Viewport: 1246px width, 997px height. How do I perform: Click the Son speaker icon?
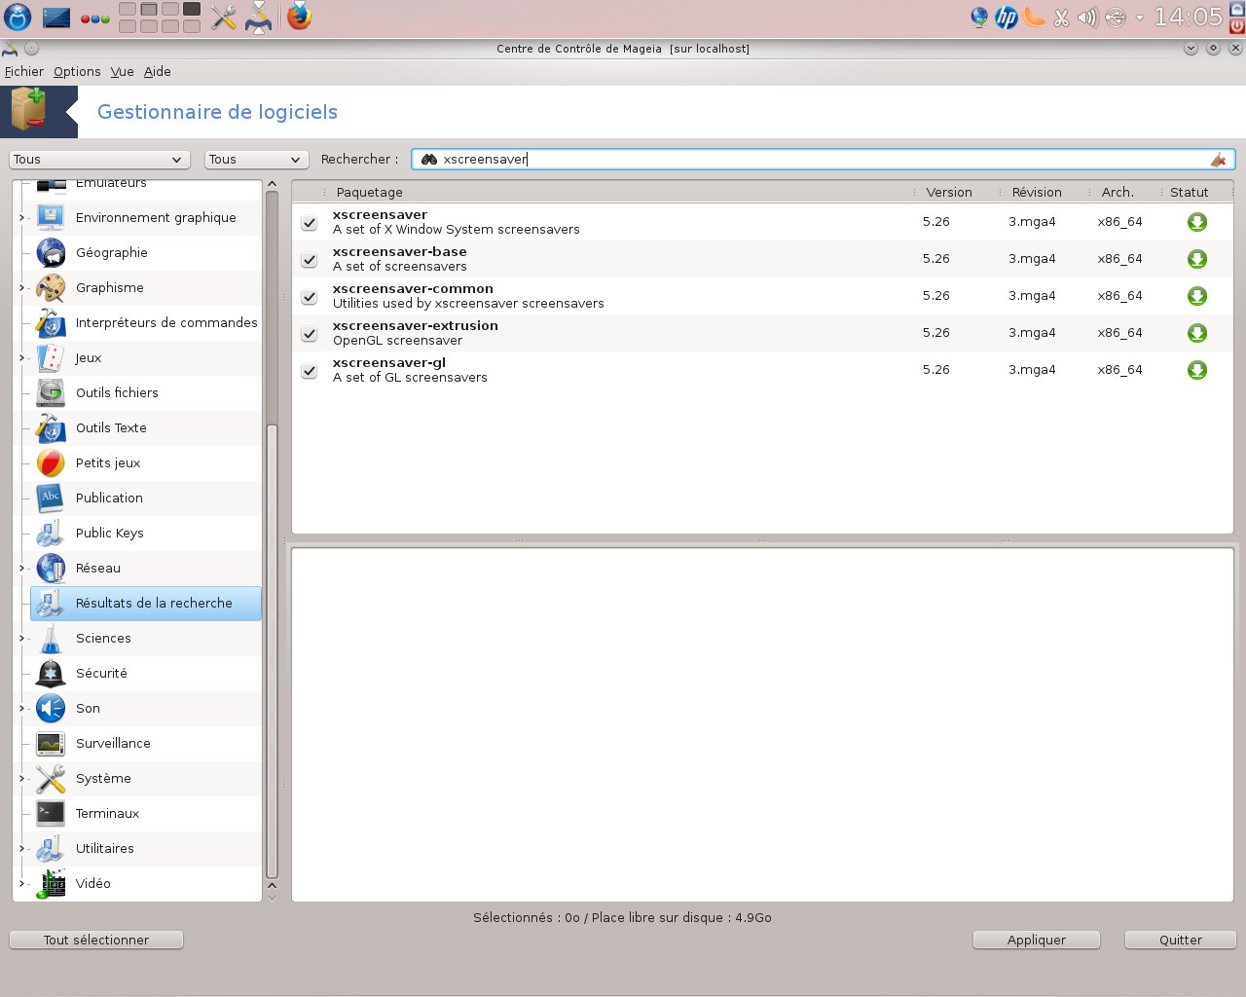click(51, 709)
